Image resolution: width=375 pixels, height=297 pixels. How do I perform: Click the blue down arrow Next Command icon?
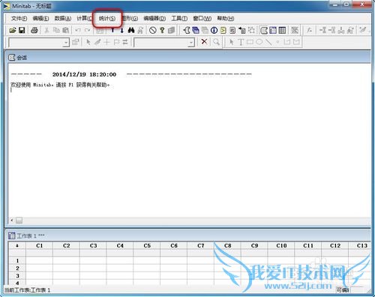tap(121, 31)
